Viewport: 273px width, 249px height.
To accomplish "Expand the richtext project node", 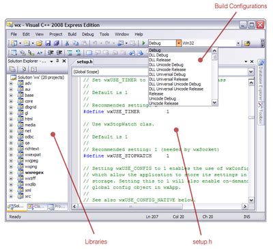I will 11,149.
